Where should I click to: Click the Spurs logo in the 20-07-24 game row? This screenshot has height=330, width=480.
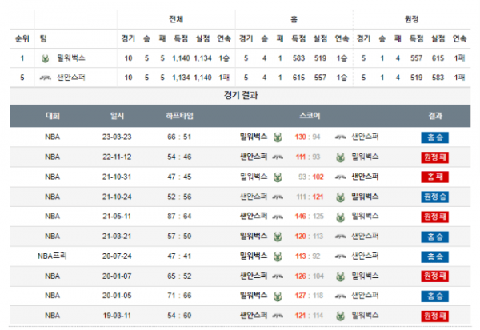point(341,256)
